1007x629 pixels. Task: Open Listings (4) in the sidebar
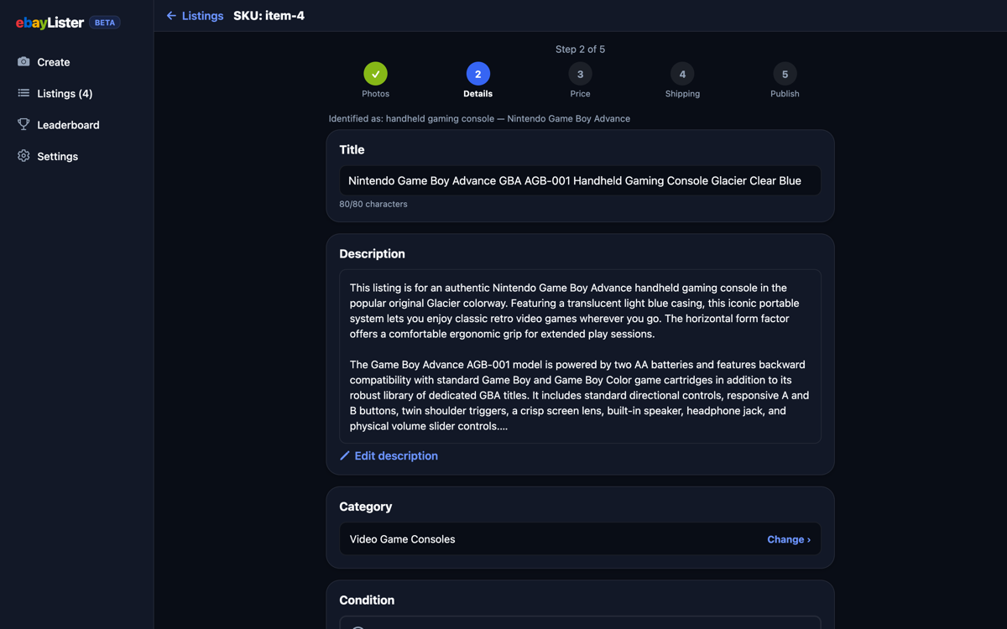click(65, 93)
